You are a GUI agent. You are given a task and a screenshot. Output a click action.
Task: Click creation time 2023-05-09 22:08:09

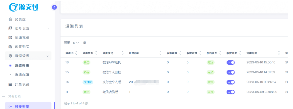(262, 92)
